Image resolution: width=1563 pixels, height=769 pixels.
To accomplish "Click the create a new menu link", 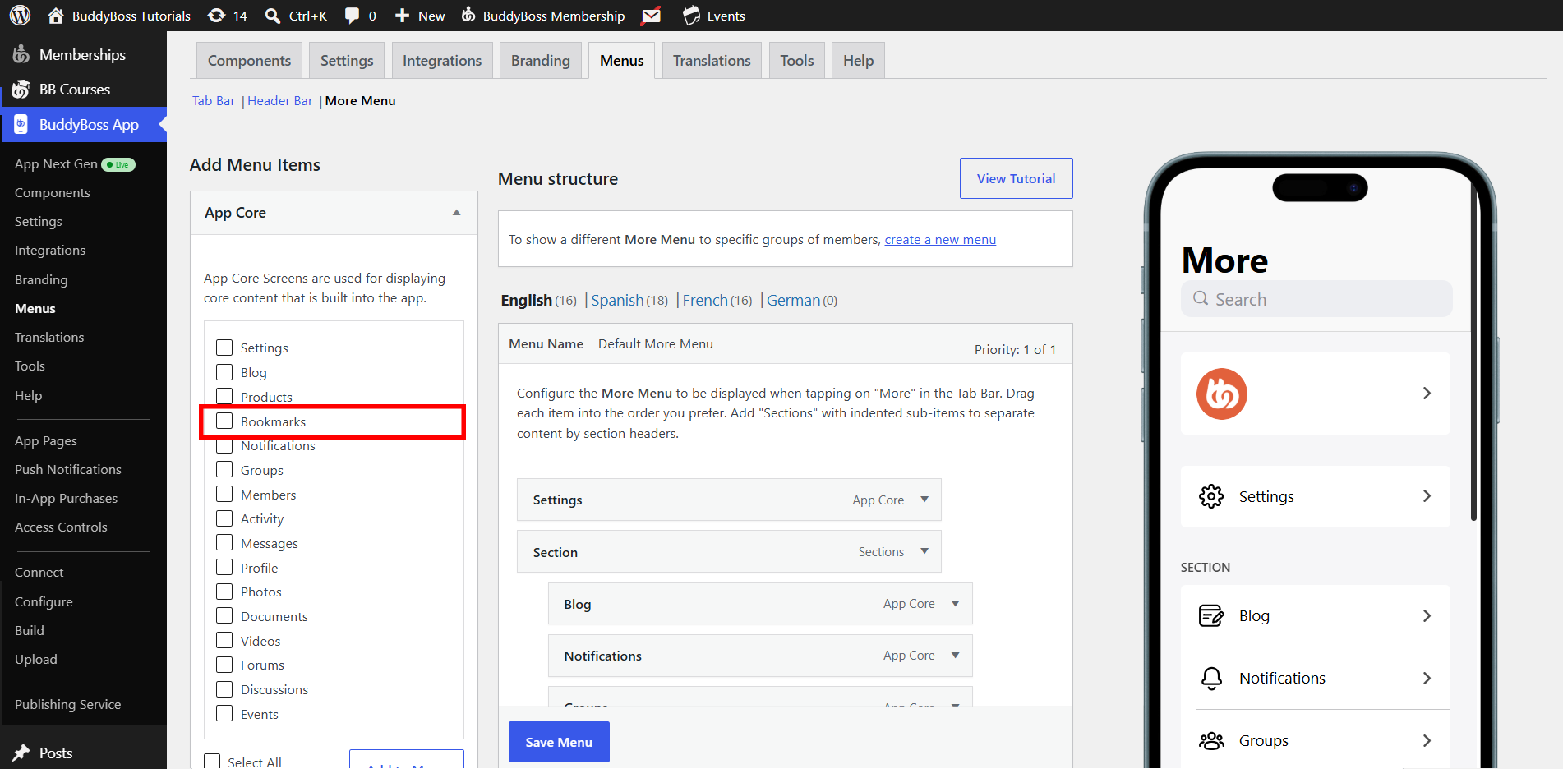I will tap(940, 240).
